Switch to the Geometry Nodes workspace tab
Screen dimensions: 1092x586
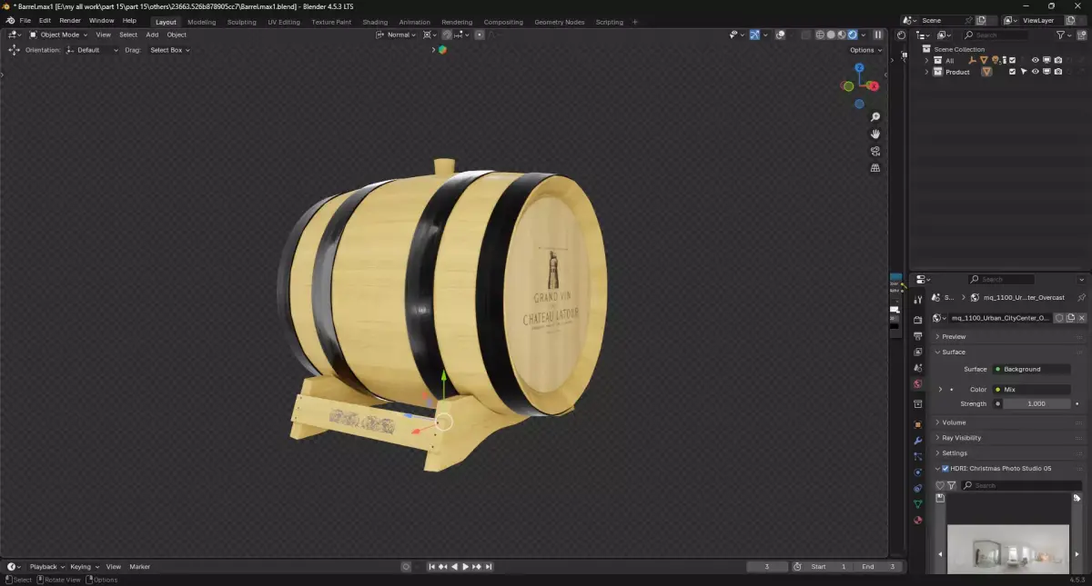560,22
